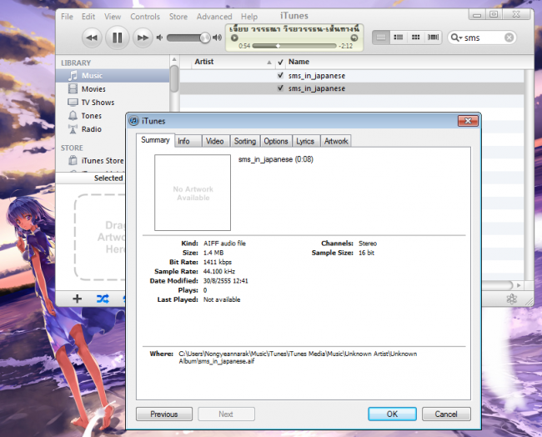Click the rewind previous track button
This screenshot has height=437, width=542.
[x=92, y=38]
